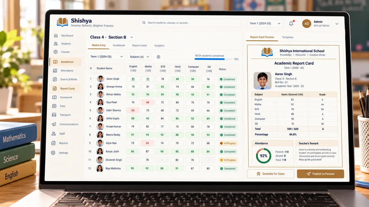Edit Kabir Sharma's English mark 65

point(133,110)
